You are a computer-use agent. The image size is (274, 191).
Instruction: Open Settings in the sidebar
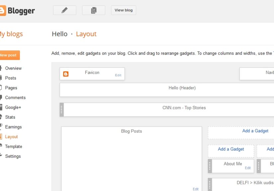(13, 156)
